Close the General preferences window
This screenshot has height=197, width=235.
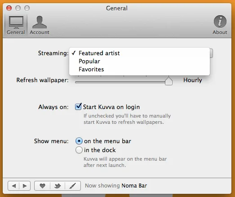click(x=9, y=8)
